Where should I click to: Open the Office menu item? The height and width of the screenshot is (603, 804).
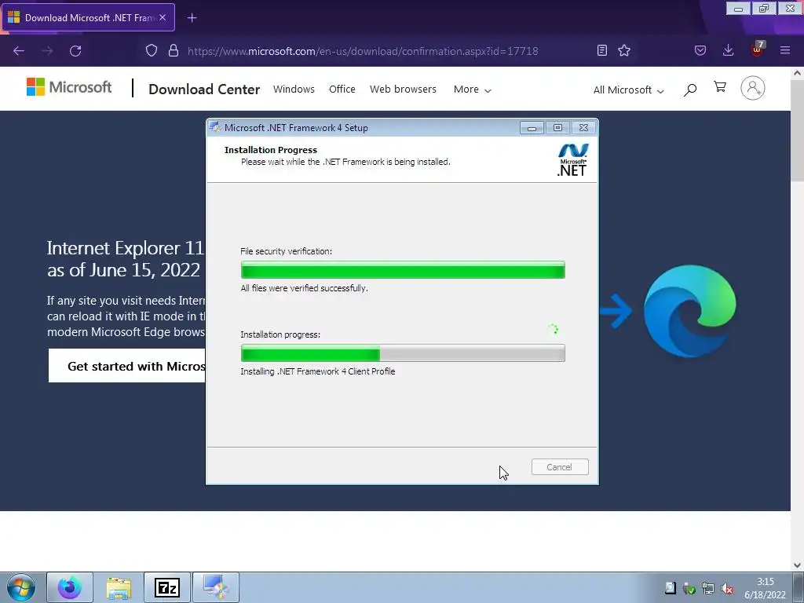point(342,90)
